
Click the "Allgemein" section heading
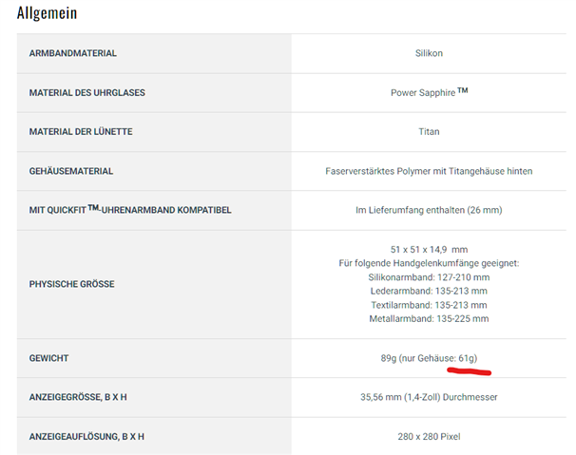click(x=48, y=13)
